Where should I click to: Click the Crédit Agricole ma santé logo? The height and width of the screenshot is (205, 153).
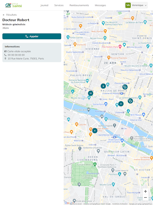tap(14, 5)
